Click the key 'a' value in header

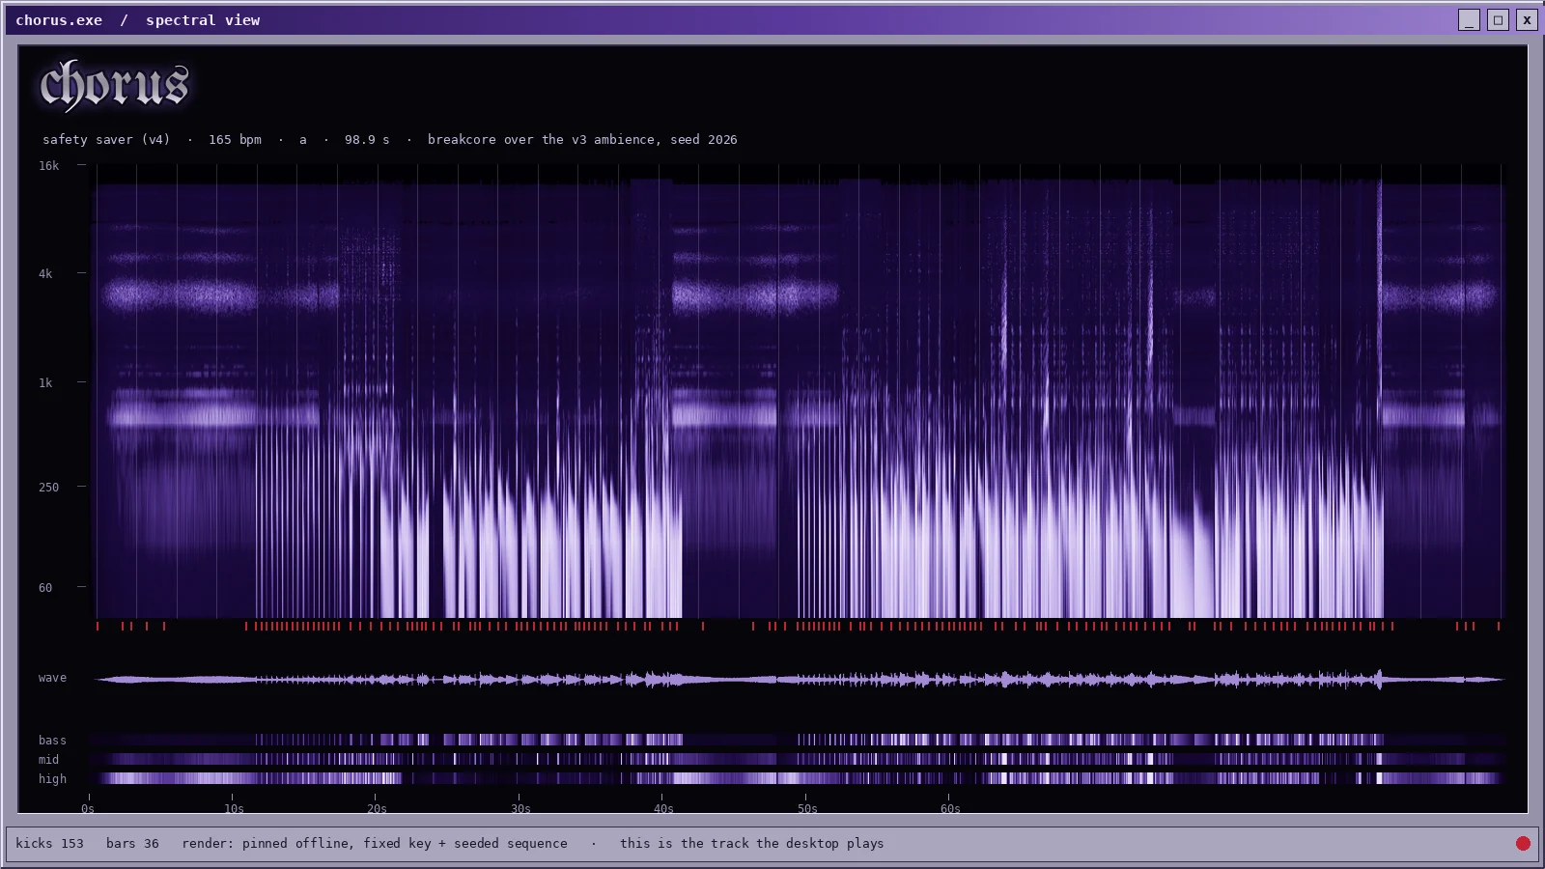[x=303, y=140]
